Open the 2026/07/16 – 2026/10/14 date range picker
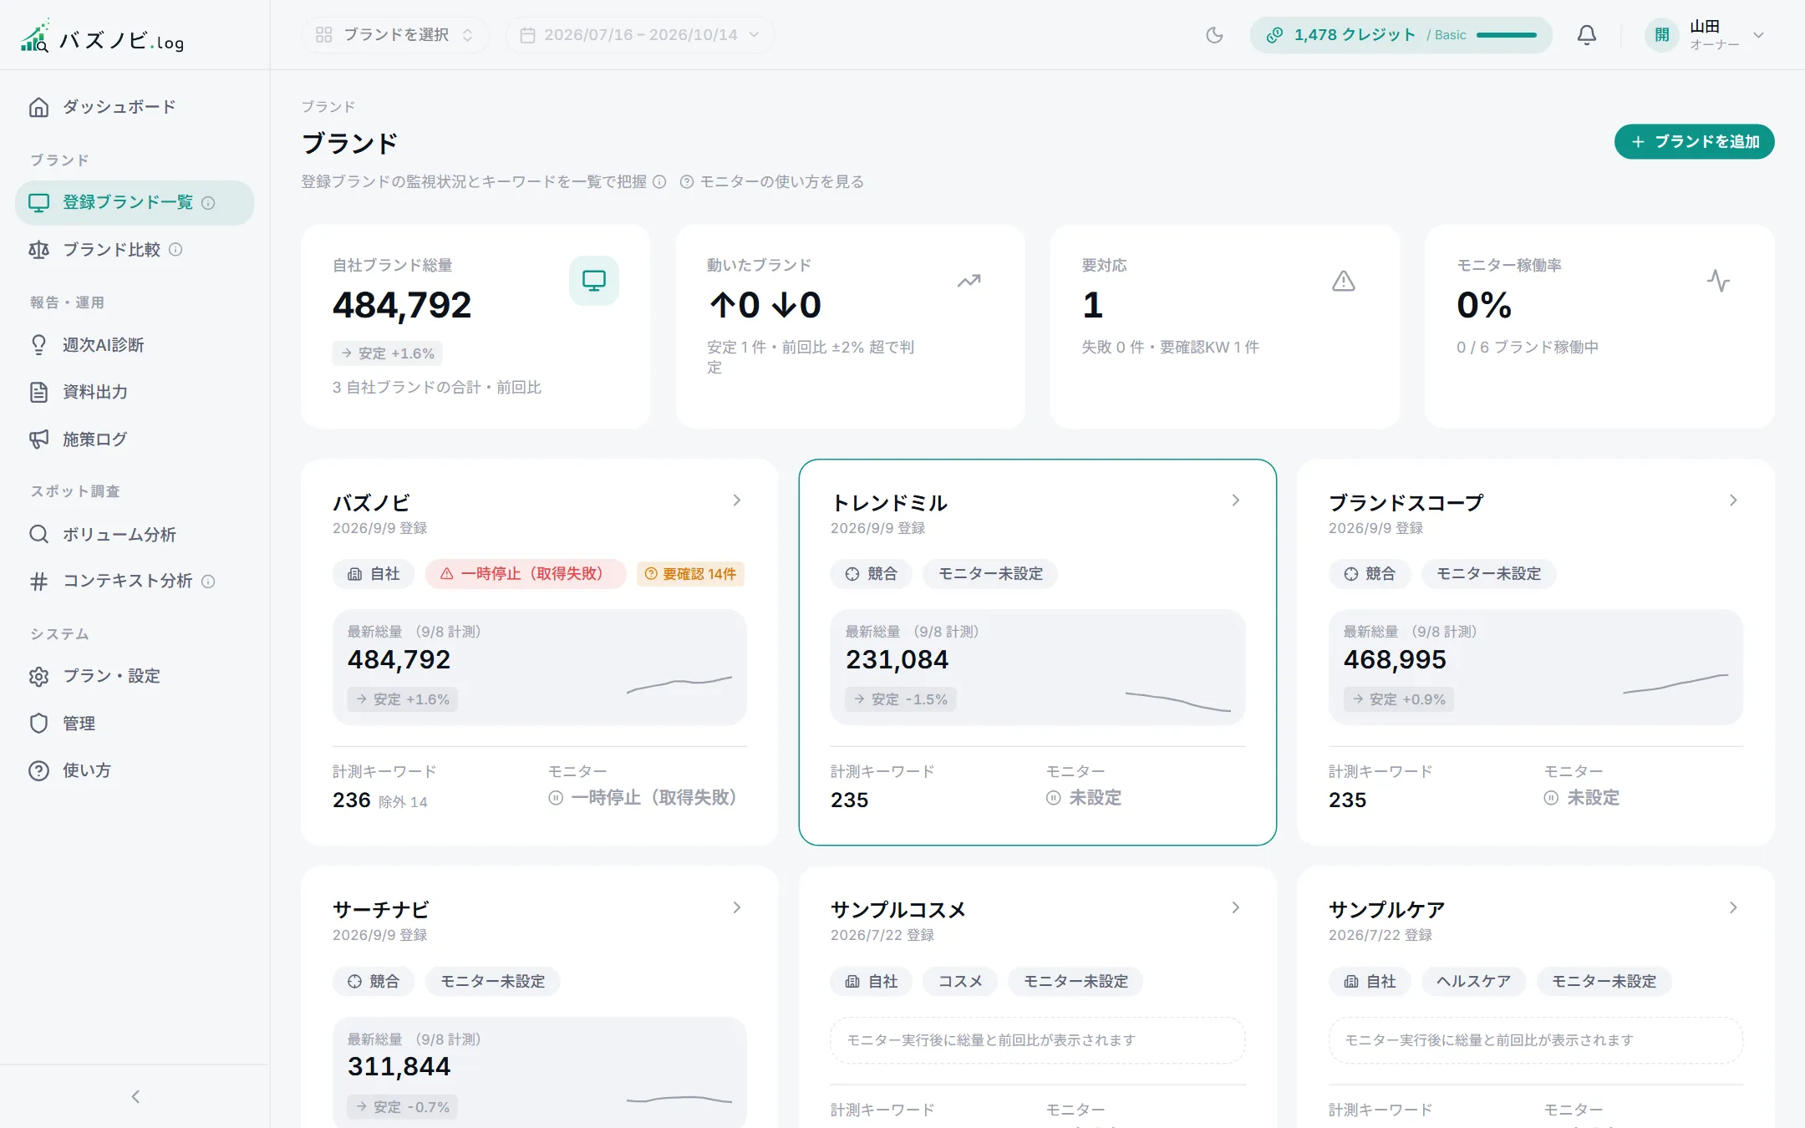The height and width of the screenshot is (1128, 1805). click(x=640, y=35)
